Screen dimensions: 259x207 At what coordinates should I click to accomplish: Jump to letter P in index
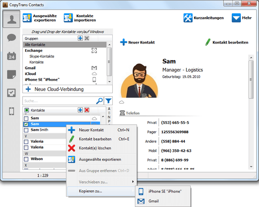pos(109,121)
